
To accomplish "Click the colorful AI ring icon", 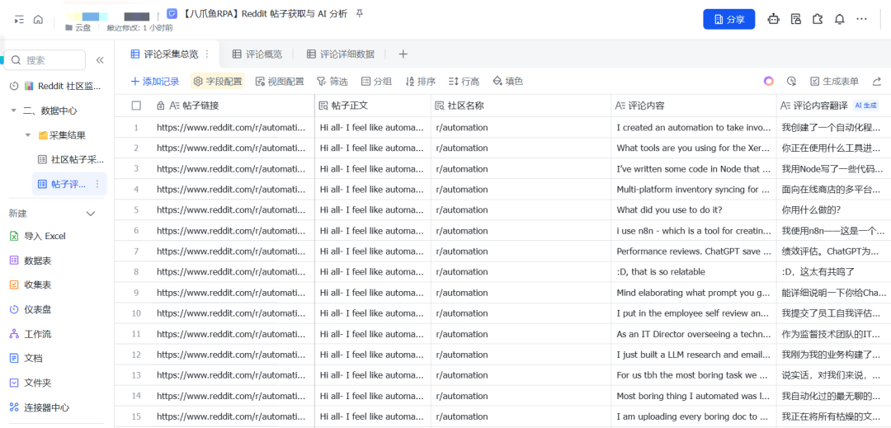I will [768, 81].
